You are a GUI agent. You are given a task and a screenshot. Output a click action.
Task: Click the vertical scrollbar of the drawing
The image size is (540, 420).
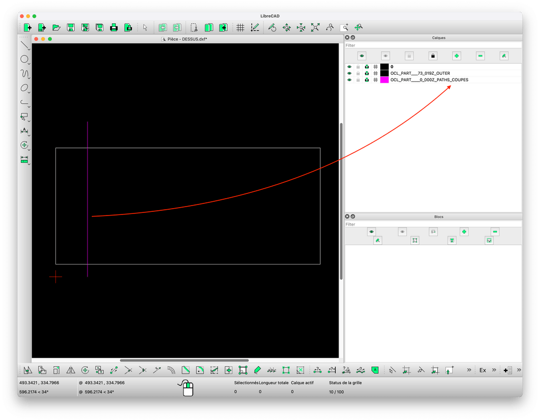[341, 201]
